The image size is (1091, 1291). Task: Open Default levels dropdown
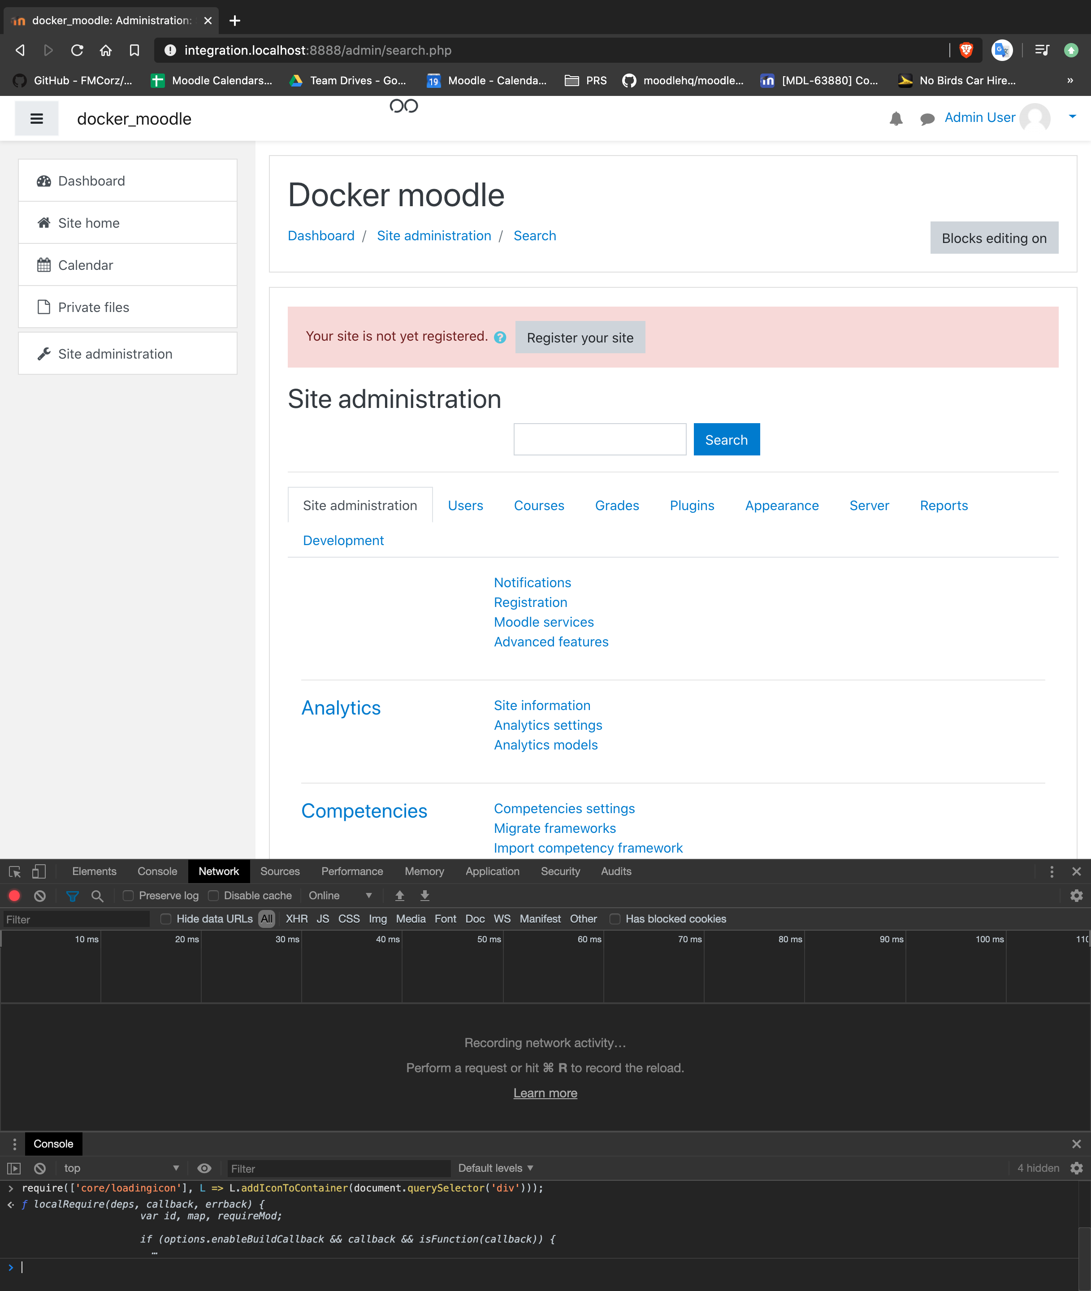tap(495, 1168)
